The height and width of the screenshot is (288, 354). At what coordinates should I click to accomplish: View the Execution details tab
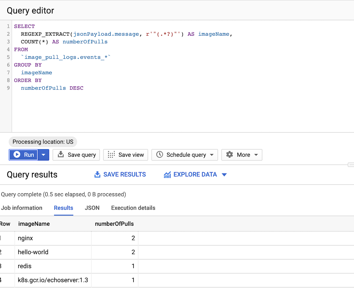click(x=133, y=208)
